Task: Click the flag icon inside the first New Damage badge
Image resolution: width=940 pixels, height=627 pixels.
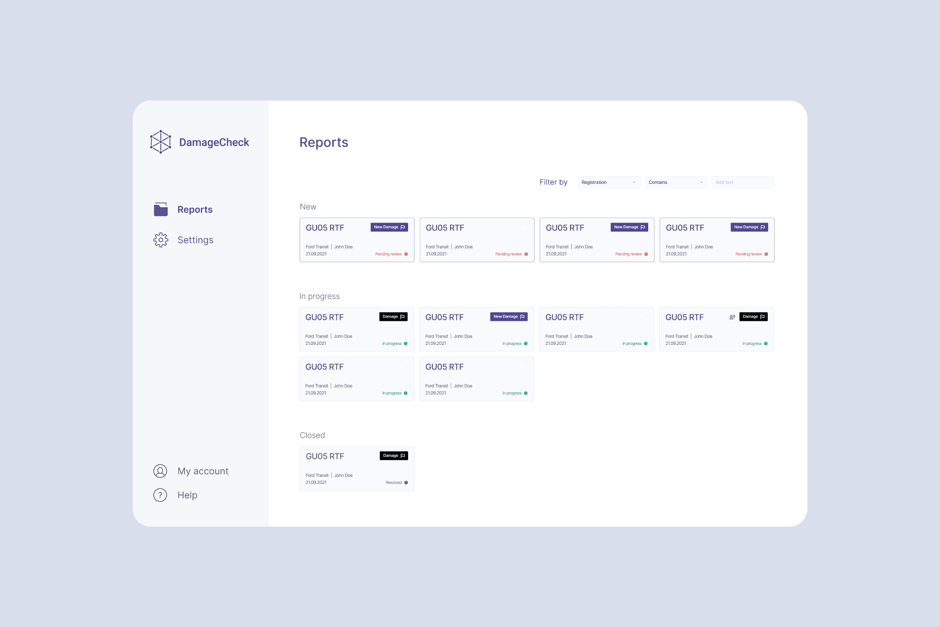Action: pos(403,227)
